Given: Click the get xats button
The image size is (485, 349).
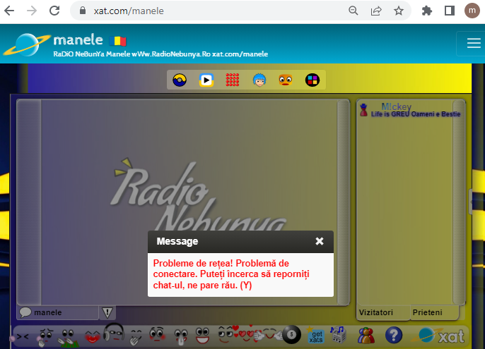Looking at the screenshot, I should click(x=315, y=335).
